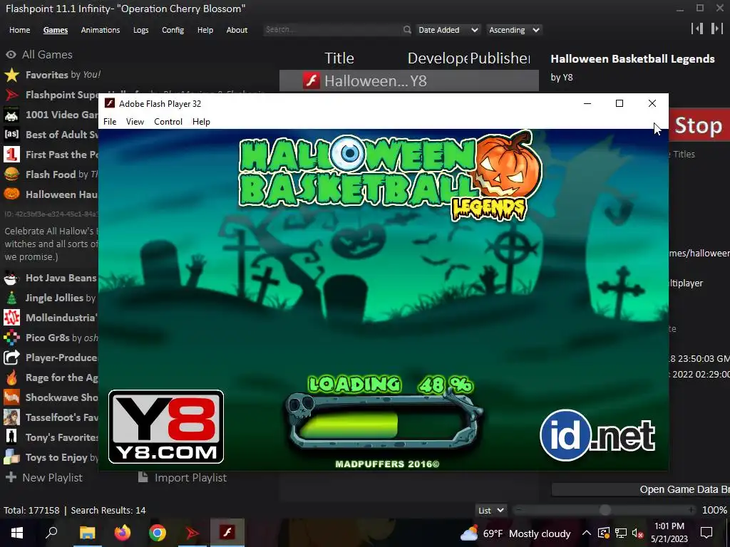Open the Flashpoint Help tab
Screen dimensions: 730x547
point(205,30)
